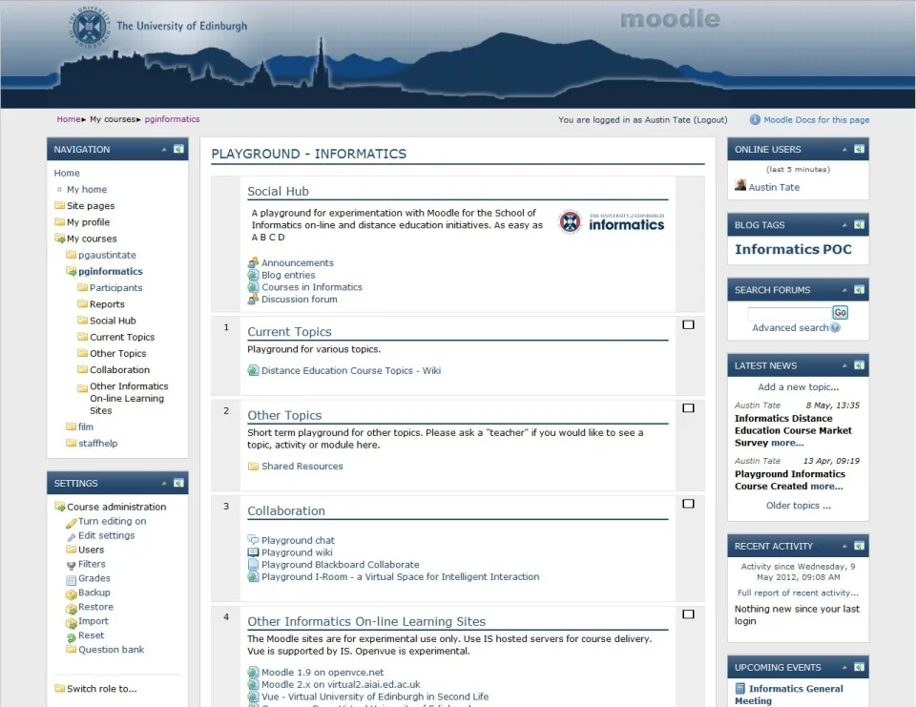The height and width of the screenshot is (707, 916).
Task: Collapse the Online Users block
Action: [x=844, y=150]
